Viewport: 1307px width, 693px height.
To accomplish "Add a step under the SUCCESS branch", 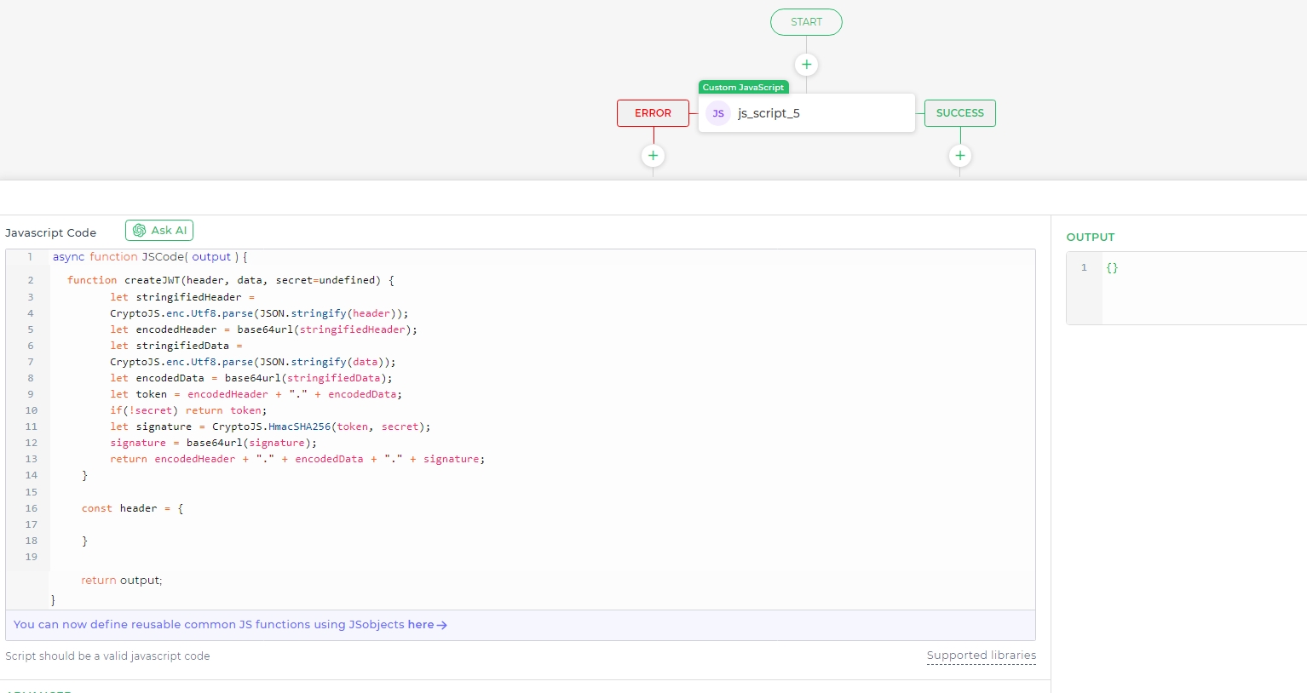I will (x=960, y=156).
